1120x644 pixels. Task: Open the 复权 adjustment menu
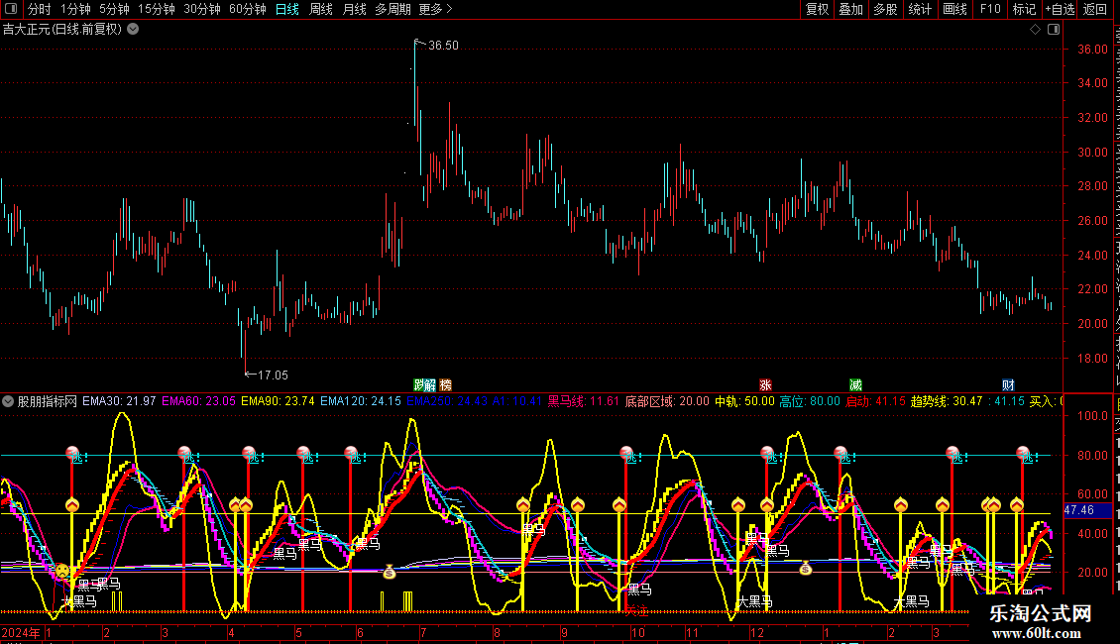(817, 9)
